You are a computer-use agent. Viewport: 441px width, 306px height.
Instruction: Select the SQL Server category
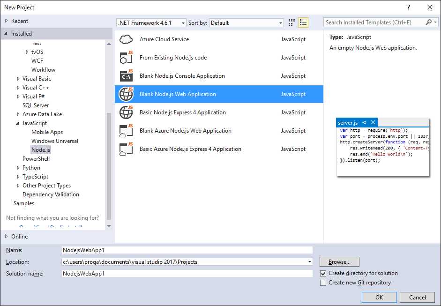tap(36, 105)
